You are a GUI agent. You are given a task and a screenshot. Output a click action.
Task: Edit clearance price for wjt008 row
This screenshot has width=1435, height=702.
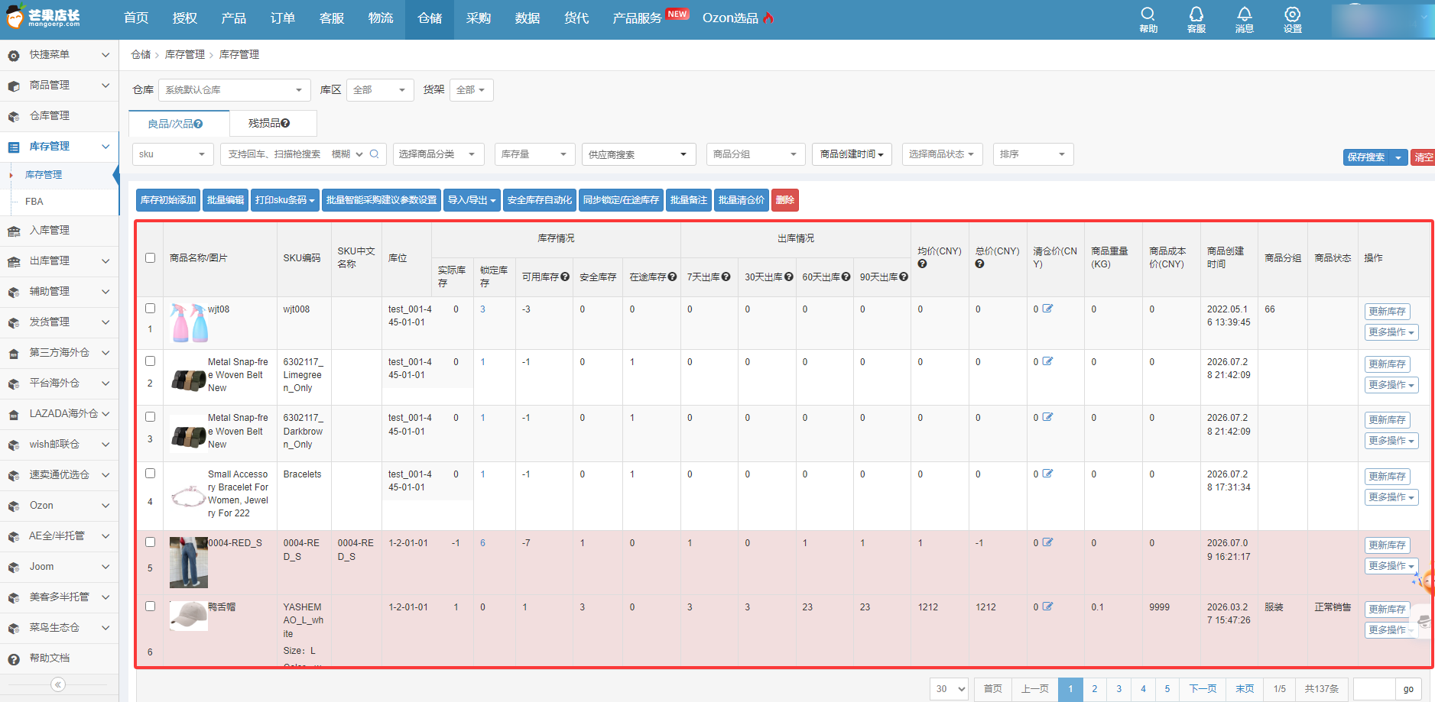tap(1048, 309)
